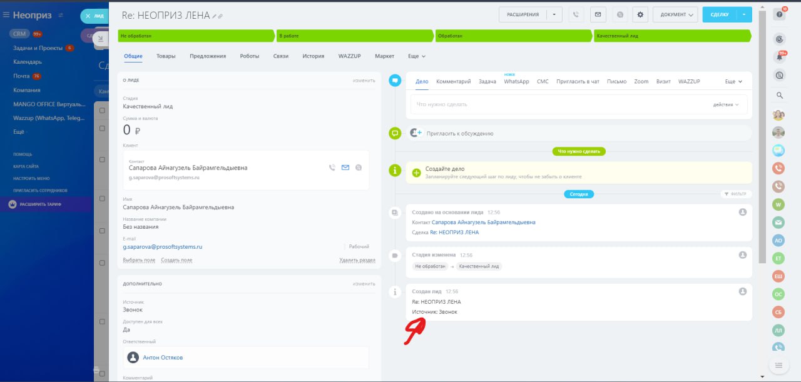Click the phone call button in header toolbar
Screen dimensions: 801x382
click(576, 14)
